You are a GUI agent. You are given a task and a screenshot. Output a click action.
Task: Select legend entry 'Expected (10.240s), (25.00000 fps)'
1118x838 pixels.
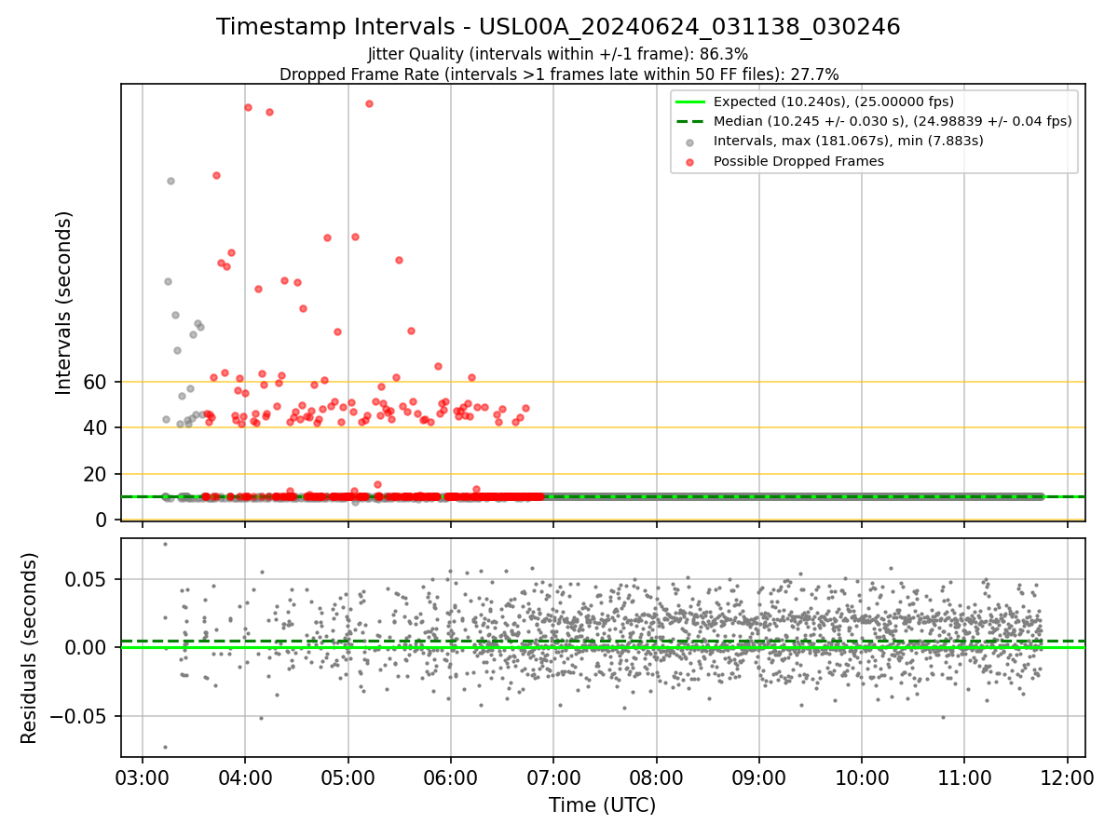coord(834,101)
